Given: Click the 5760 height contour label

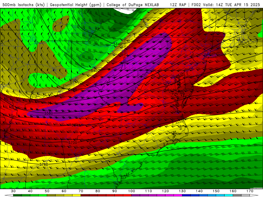Looking at the screenshot, I should (44, 164).
